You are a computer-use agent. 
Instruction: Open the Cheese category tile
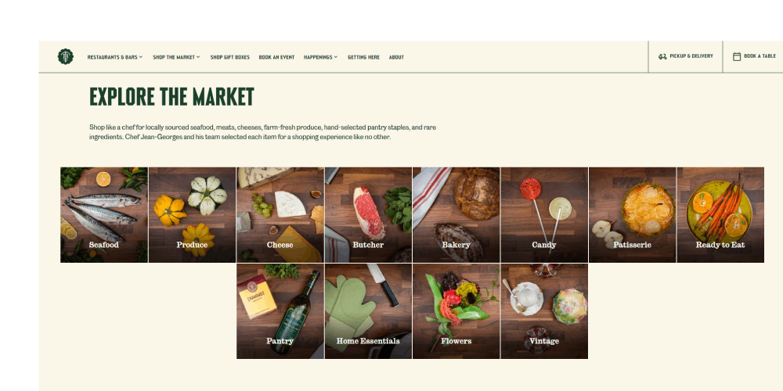click(x=280, y=215)
